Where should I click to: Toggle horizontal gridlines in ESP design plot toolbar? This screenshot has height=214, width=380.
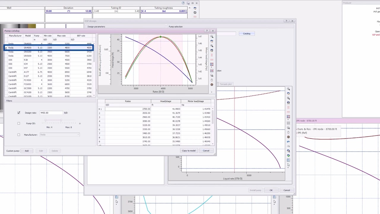click(x=288, y=111)
